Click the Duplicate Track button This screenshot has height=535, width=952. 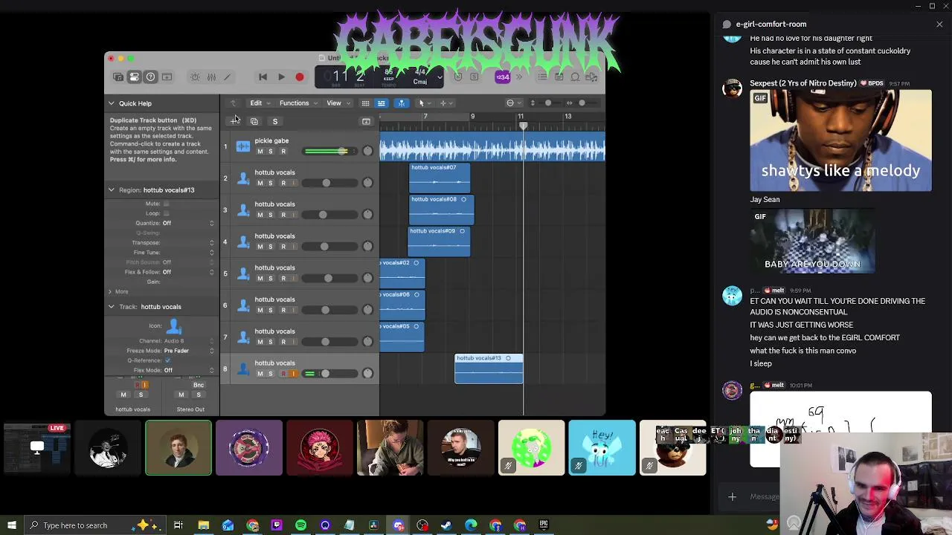[x=254, y=121]
